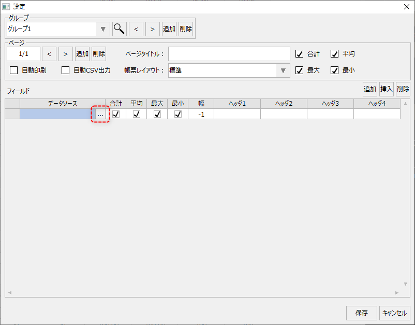
Task: Focus the ページタイトル text field
Action: [x=229, y=54]
